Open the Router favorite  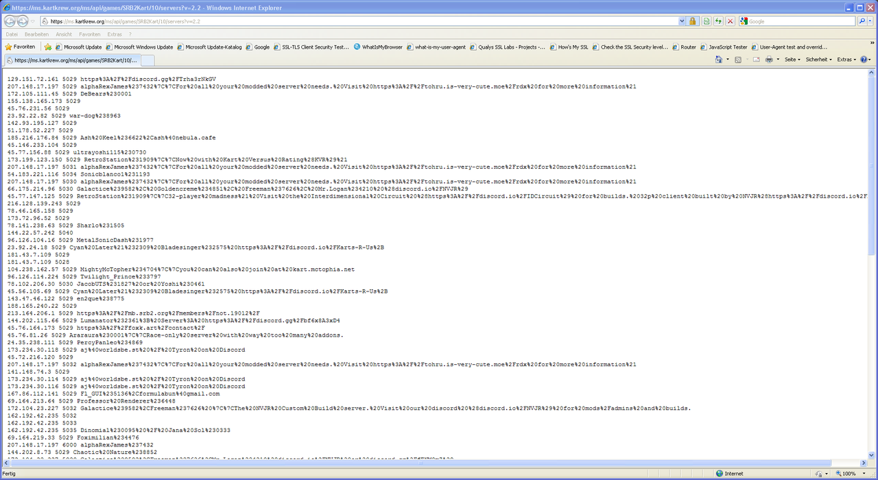(x=684, y=47)
